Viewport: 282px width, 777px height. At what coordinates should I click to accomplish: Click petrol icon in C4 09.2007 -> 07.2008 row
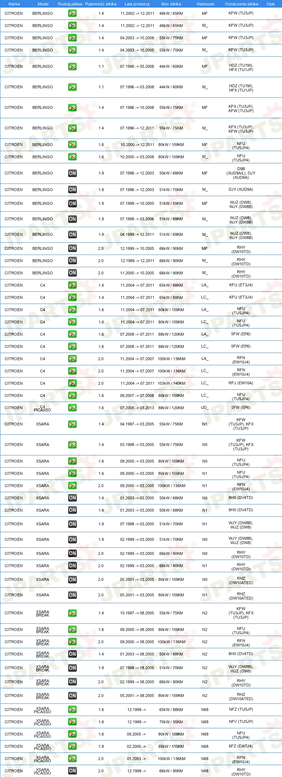coord(72,396)
